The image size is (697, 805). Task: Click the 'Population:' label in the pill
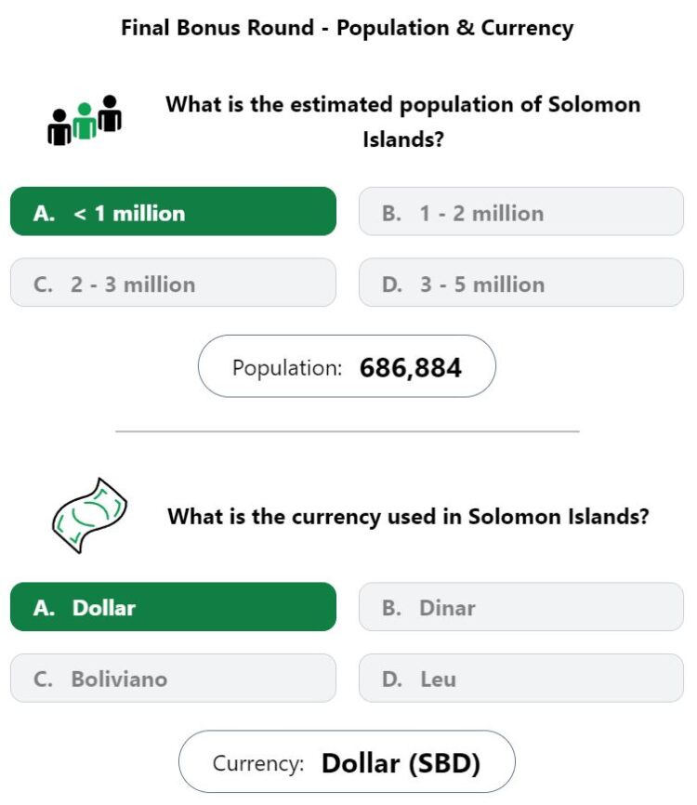[x=287, y=368]
